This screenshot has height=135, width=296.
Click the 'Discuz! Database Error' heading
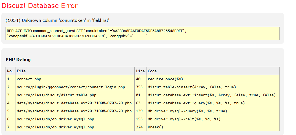[x=40, y=6]
